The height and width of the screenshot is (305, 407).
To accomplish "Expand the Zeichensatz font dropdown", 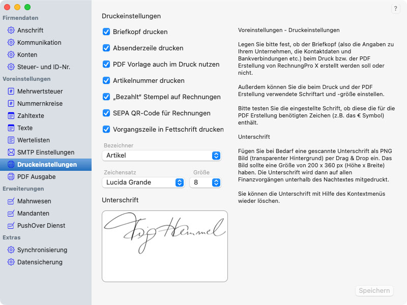I will click(143, 182).
